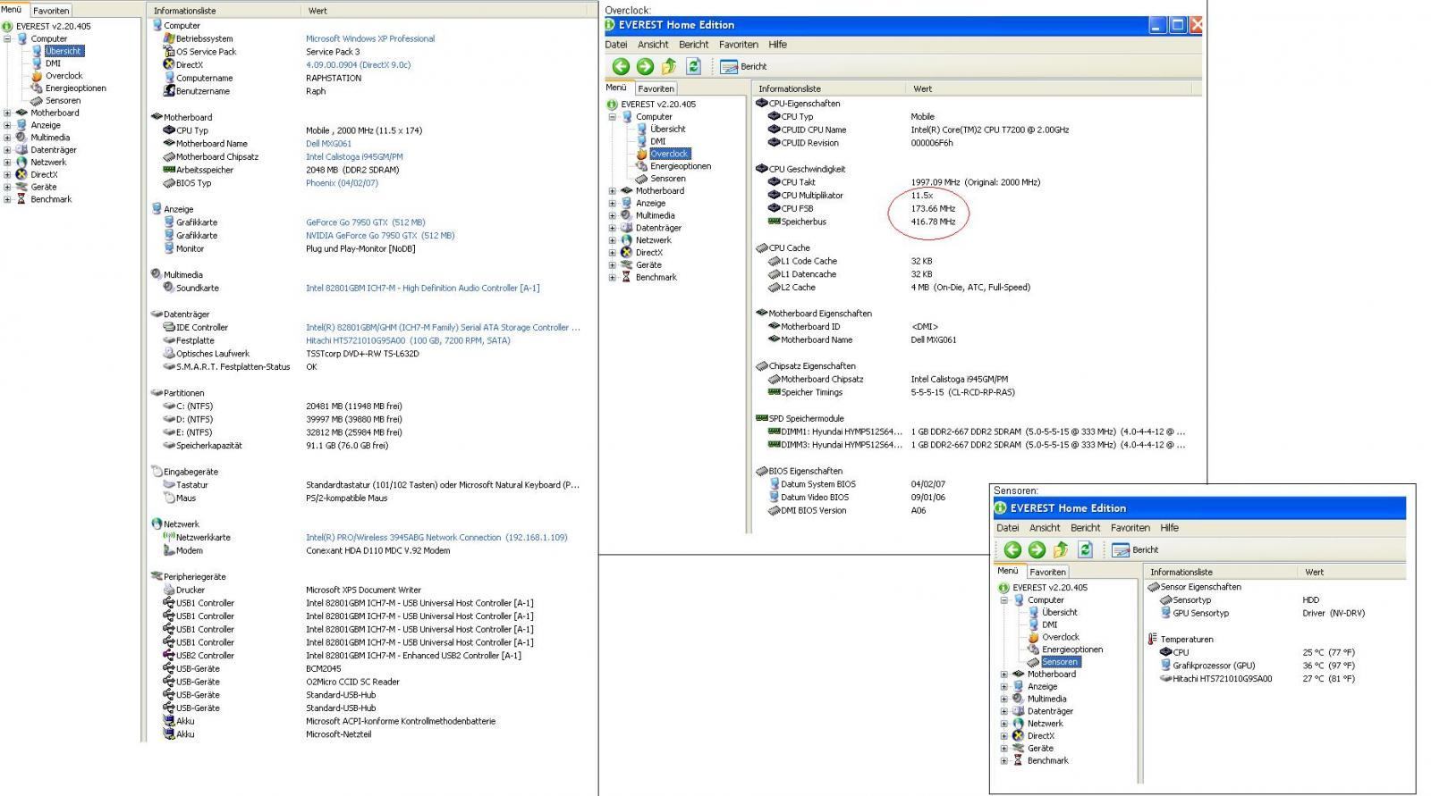This screenshot has width=1431, height=796.
Task: Collapse Computer node in Sensoren window tree
Action: tap(1004, 600)
